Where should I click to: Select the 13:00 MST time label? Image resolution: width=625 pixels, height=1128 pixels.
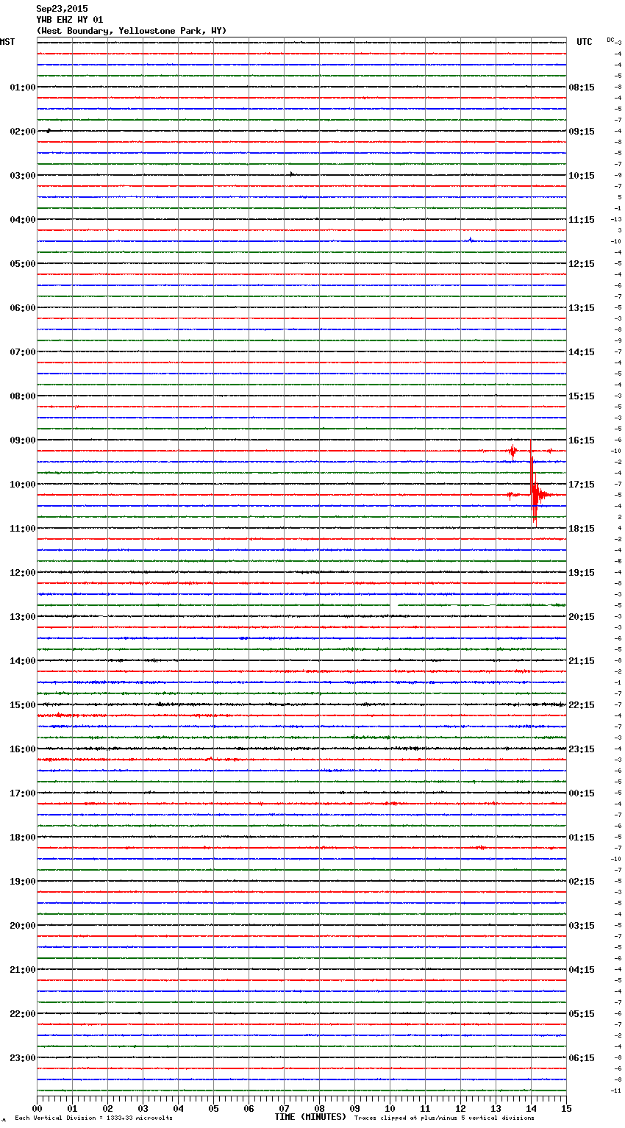point(23,617)
